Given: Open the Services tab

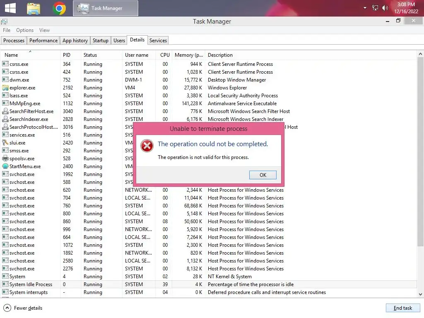Looking at the screenshot, I should pyautogui.click(x=158, y=40).
